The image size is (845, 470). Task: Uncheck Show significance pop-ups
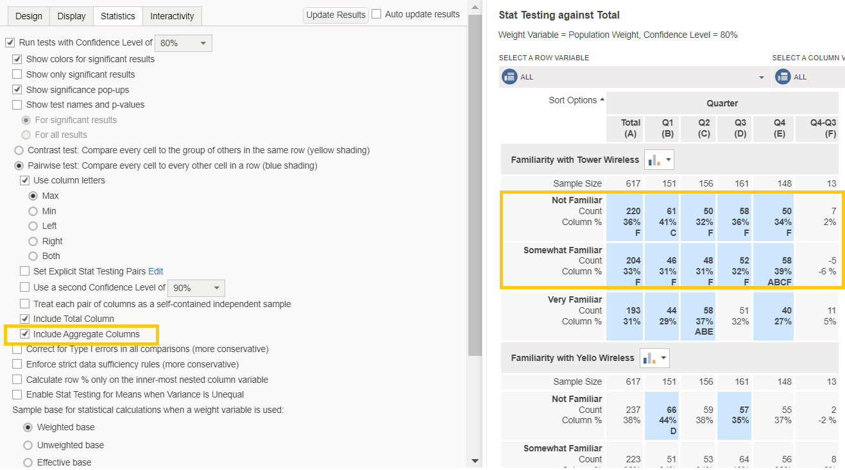[x=17, y=90]
